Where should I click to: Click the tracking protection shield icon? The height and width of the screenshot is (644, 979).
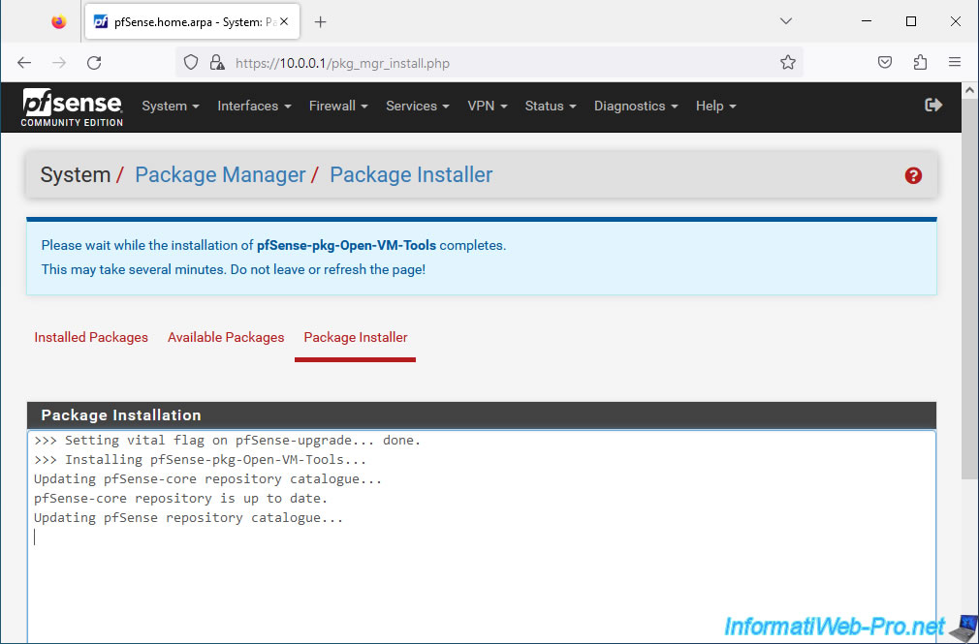(x=190, y=62)
